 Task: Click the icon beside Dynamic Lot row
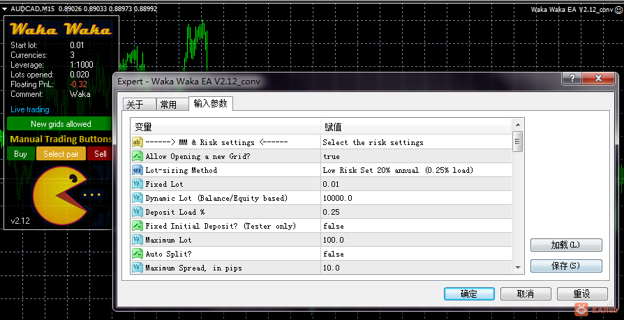138,198
